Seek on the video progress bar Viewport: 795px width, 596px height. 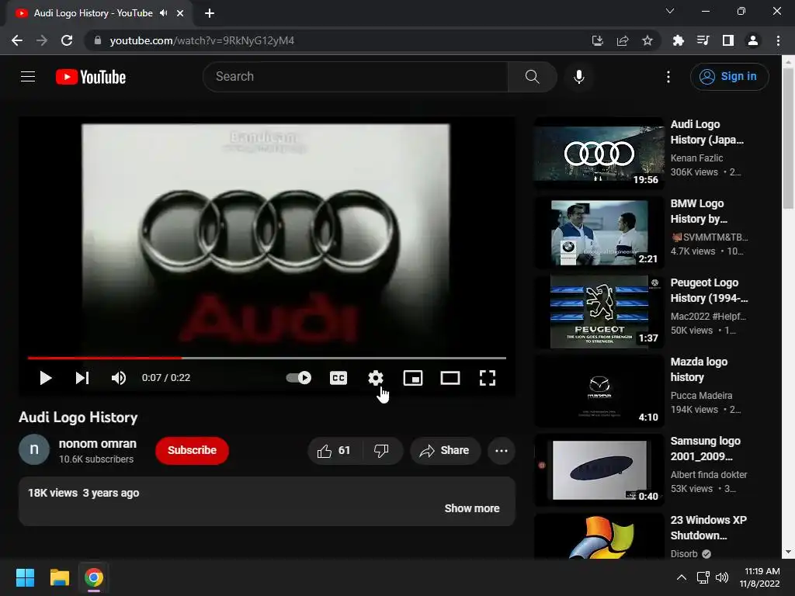coord(267,358)
